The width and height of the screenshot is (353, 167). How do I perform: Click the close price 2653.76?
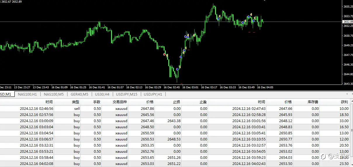coord(285,145)
